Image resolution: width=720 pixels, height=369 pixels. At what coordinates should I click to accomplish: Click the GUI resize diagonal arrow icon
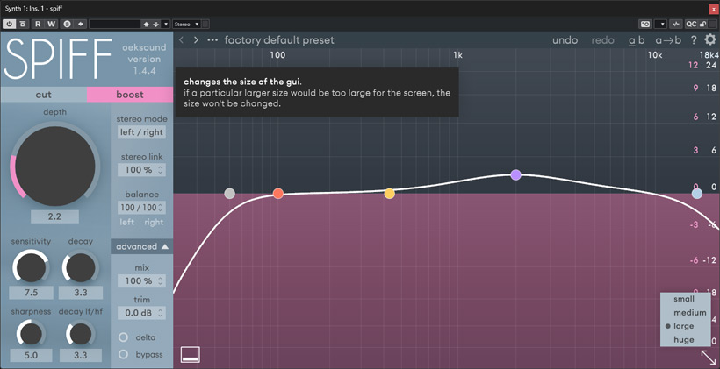709,358
